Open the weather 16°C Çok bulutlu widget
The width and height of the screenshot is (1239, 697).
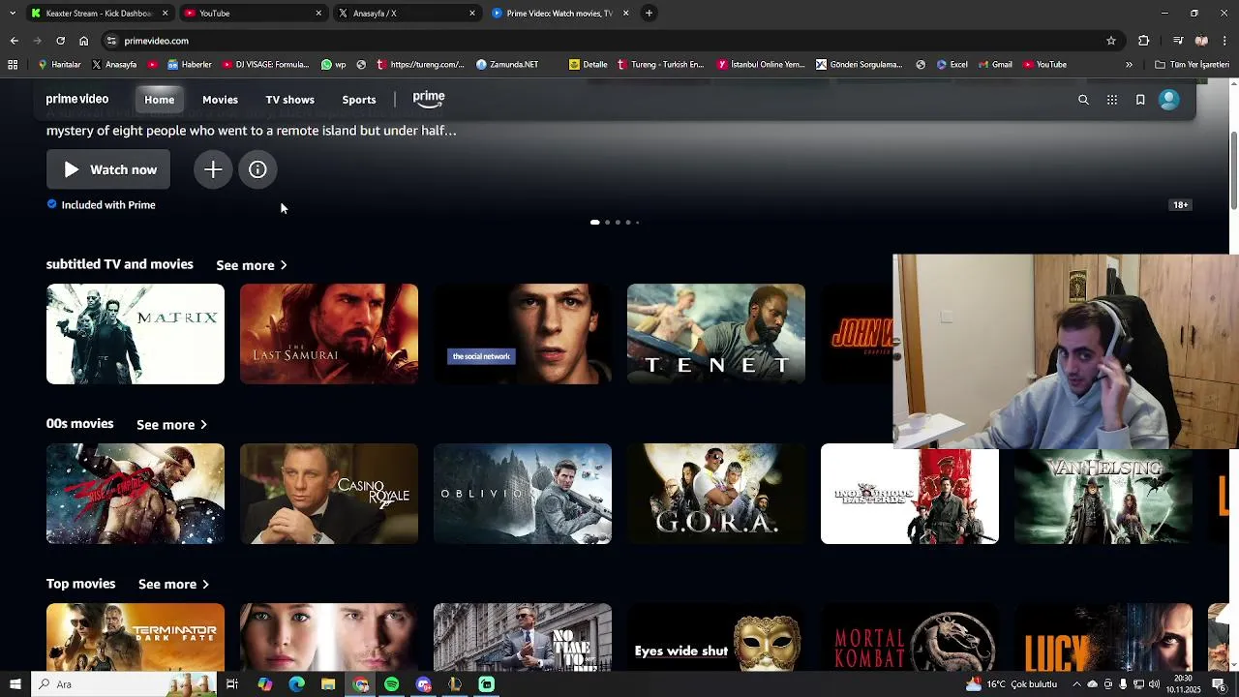click(x=1012, y=684)
